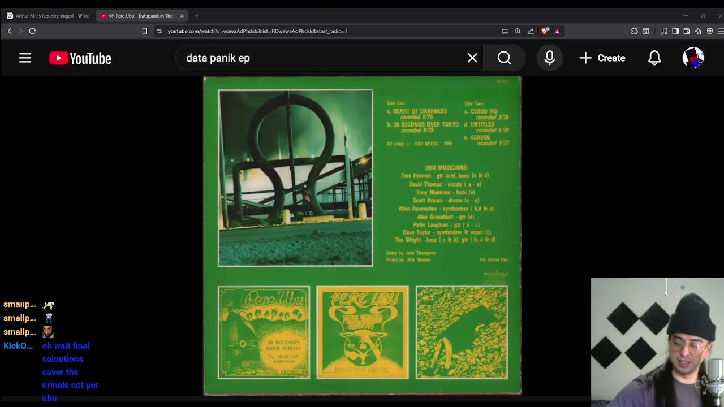The height and width of the screenshot is (407, 724).
Task: Click the streamer webcam overlay
Action: click(657, 343)
